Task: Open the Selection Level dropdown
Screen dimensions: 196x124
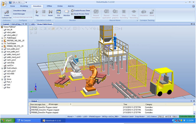Action: click(x=128, y=116)
